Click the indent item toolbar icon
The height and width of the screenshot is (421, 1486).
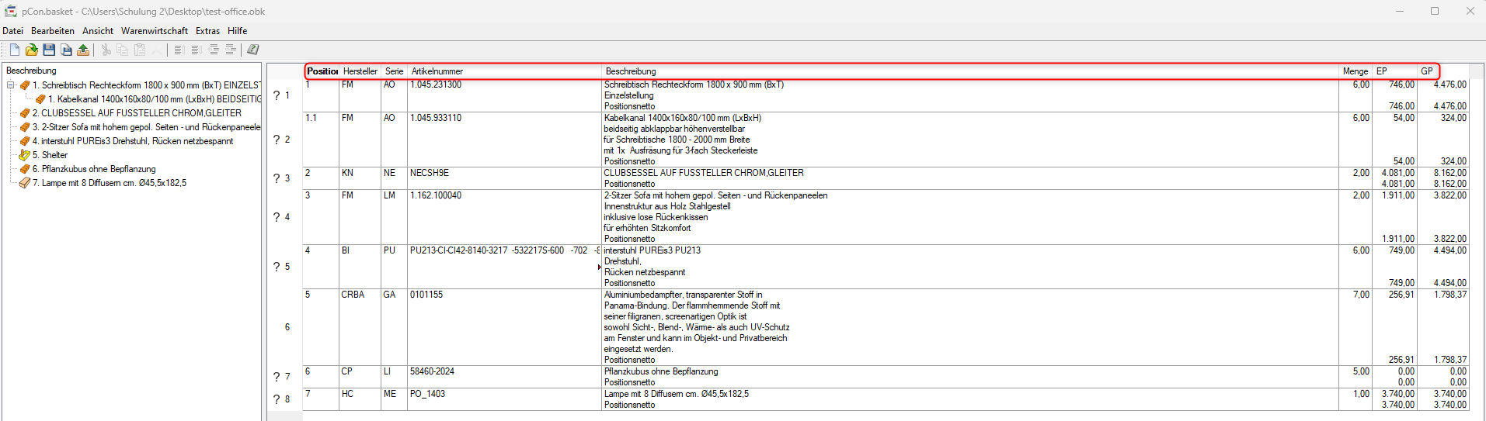pos(231,50)
